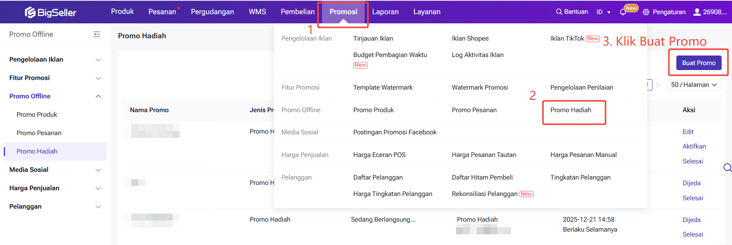Collapse the sidebar with the menu-fold icon
This screenshot has width=732, height=245.
pos(97,34)
